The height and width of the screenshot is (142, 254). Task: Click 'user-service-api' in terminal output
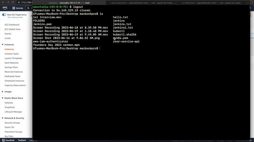coord(126,41)
